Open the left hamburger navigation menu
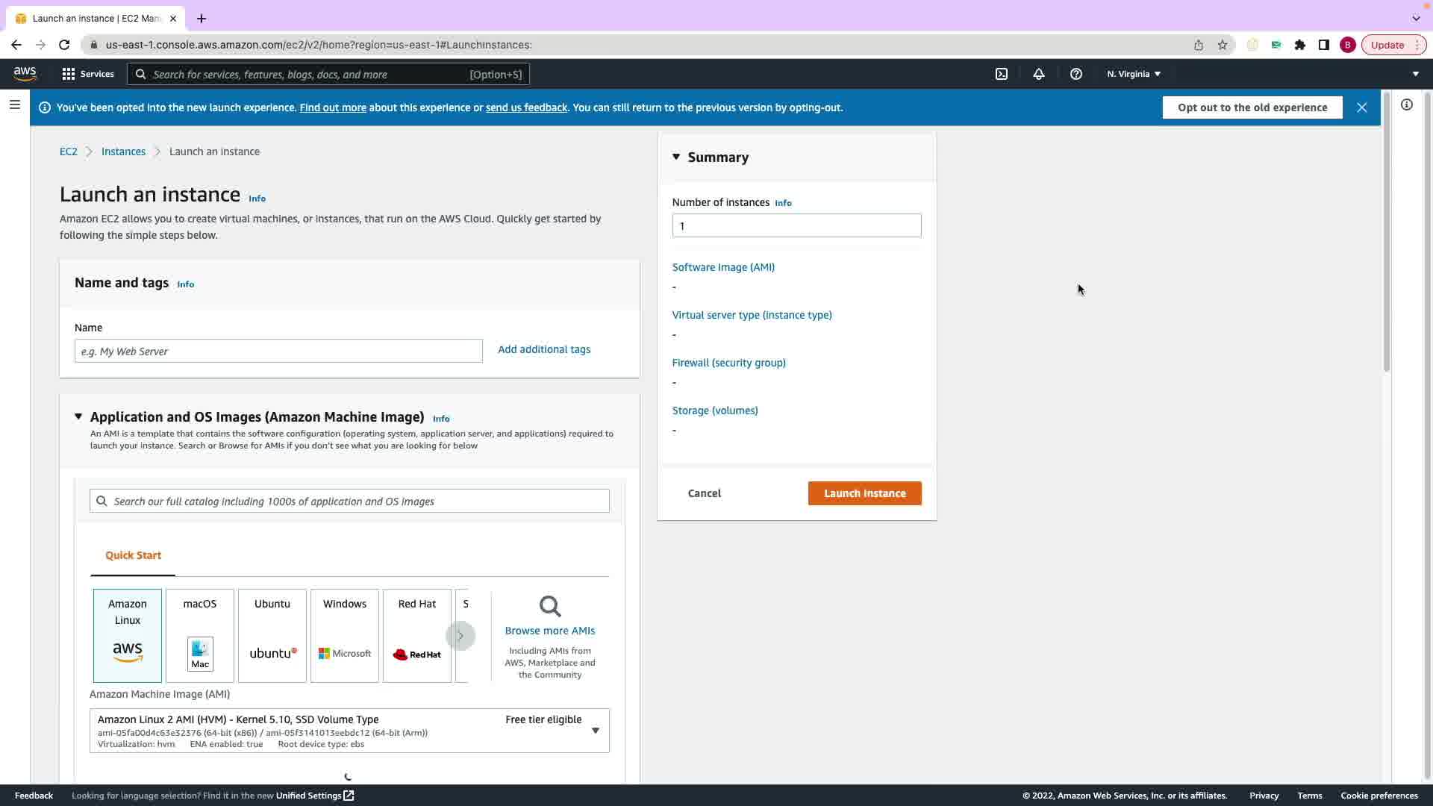 [14, 105]
